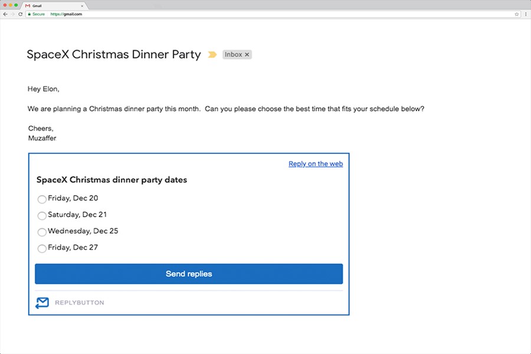531x354 pixels.
Task: Bookmark this page with the star icon
Action: [517, 14]
